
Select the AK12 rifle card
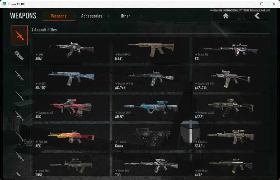click(230, 165)
